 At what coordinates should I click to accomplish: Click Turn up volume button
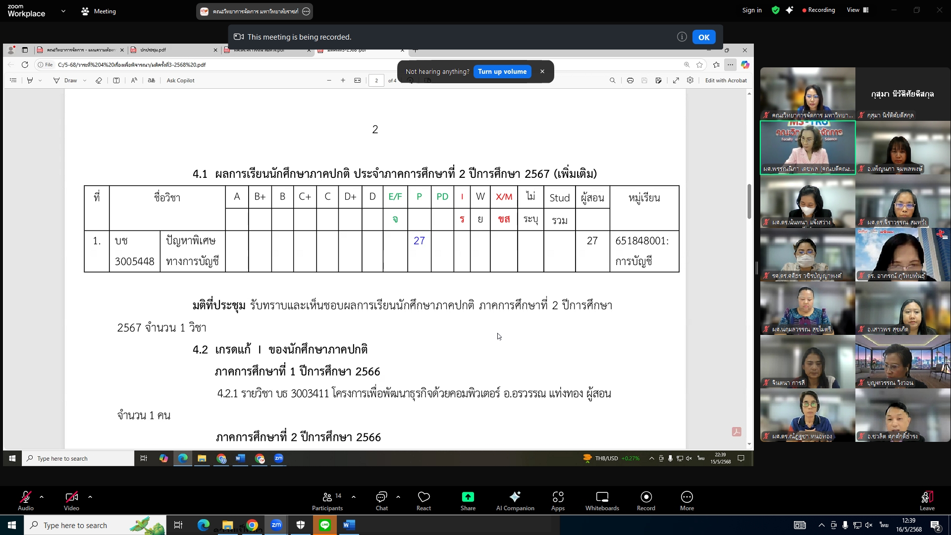(x=502, y=72)
